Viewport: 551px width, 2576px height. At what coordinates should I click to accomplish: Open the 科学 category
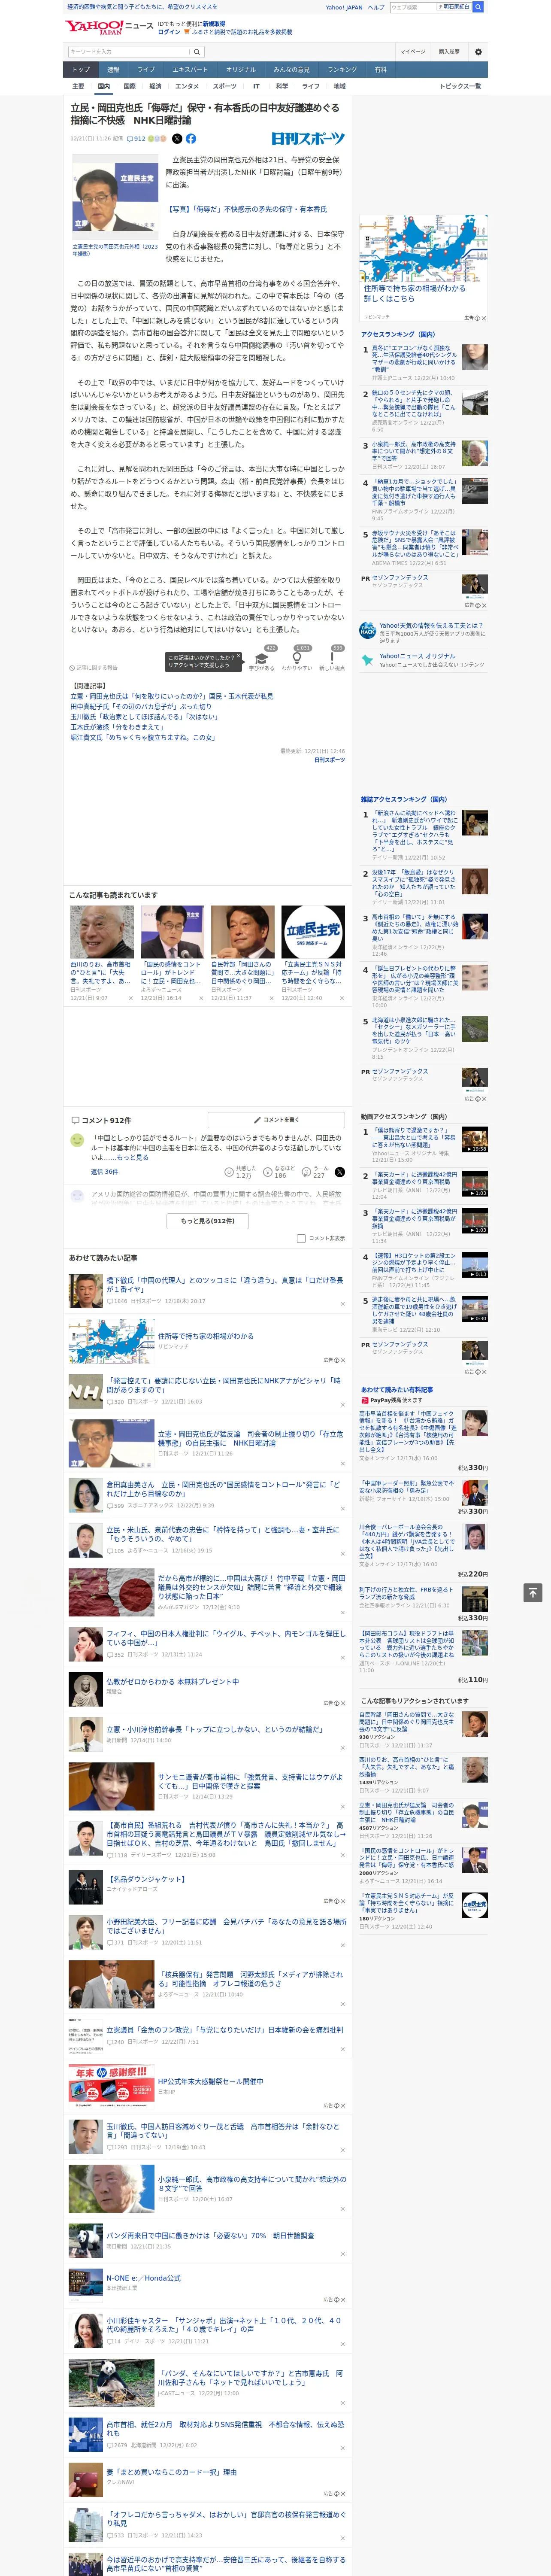pos(282,86)
